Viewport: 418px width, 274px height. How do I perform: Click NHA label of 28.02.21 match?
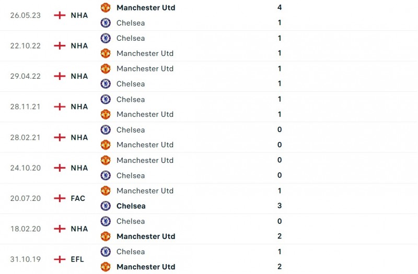(x=79, y=137)
